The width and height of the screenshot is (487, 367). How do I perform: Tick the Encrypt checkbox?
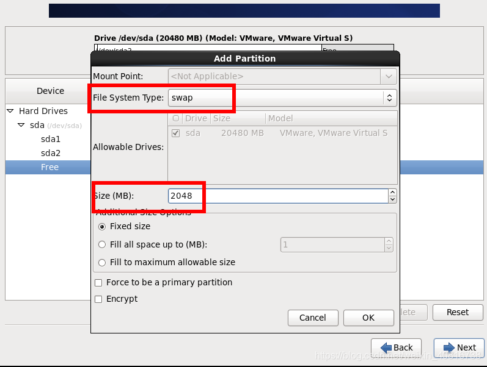(98, 299)
